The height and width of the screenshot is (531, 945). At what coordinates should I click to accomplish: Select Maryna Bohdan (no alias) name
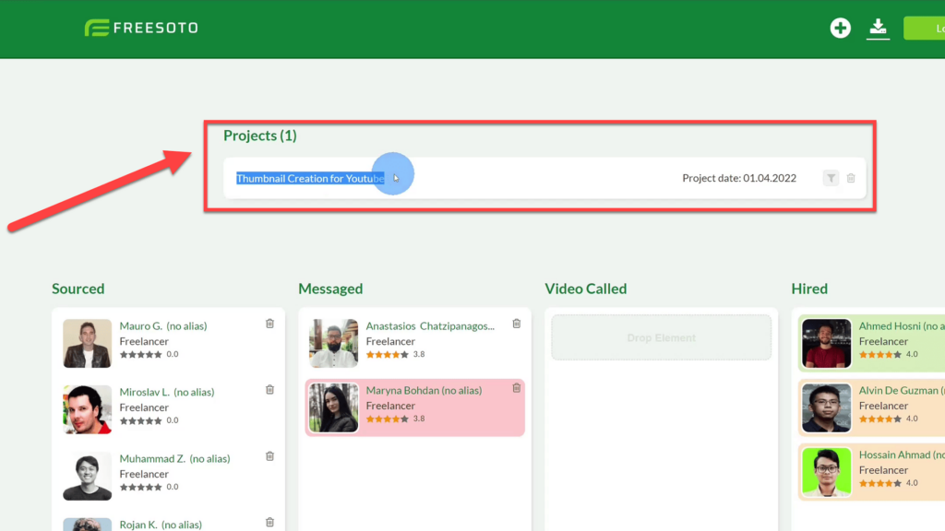pyautogui.click(x=425, y=390)
